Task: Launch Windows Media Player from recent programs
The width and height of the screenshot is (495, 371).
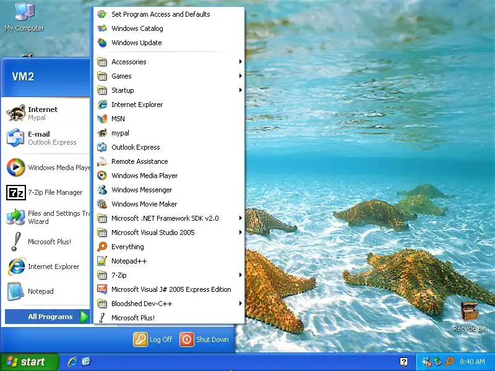Action: pyautogui.click(x=47, y=168)
